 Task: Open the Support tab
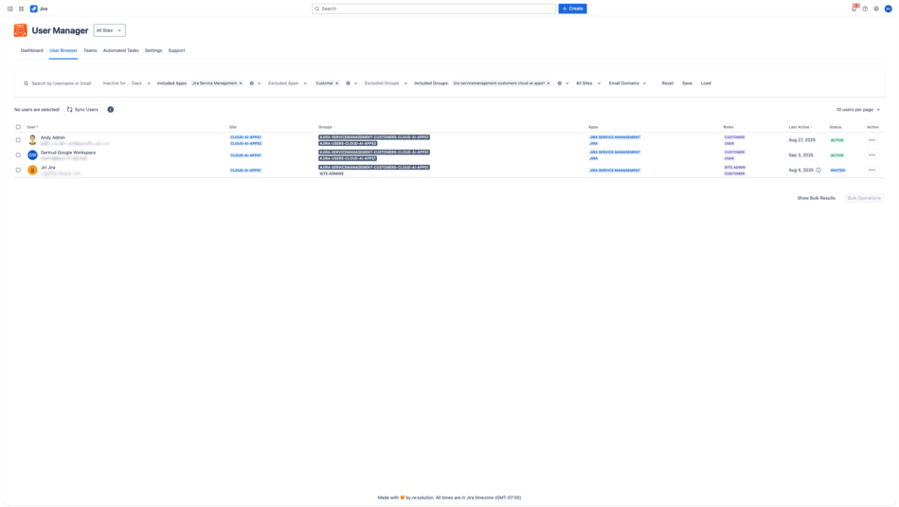click(176, 50)
